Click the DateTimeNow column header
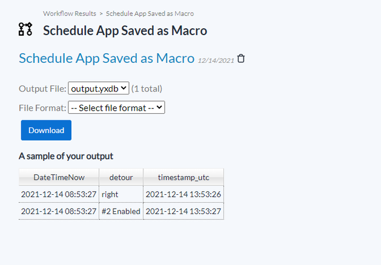The width and height of the screenshot is (381, 265). point(59,177)
